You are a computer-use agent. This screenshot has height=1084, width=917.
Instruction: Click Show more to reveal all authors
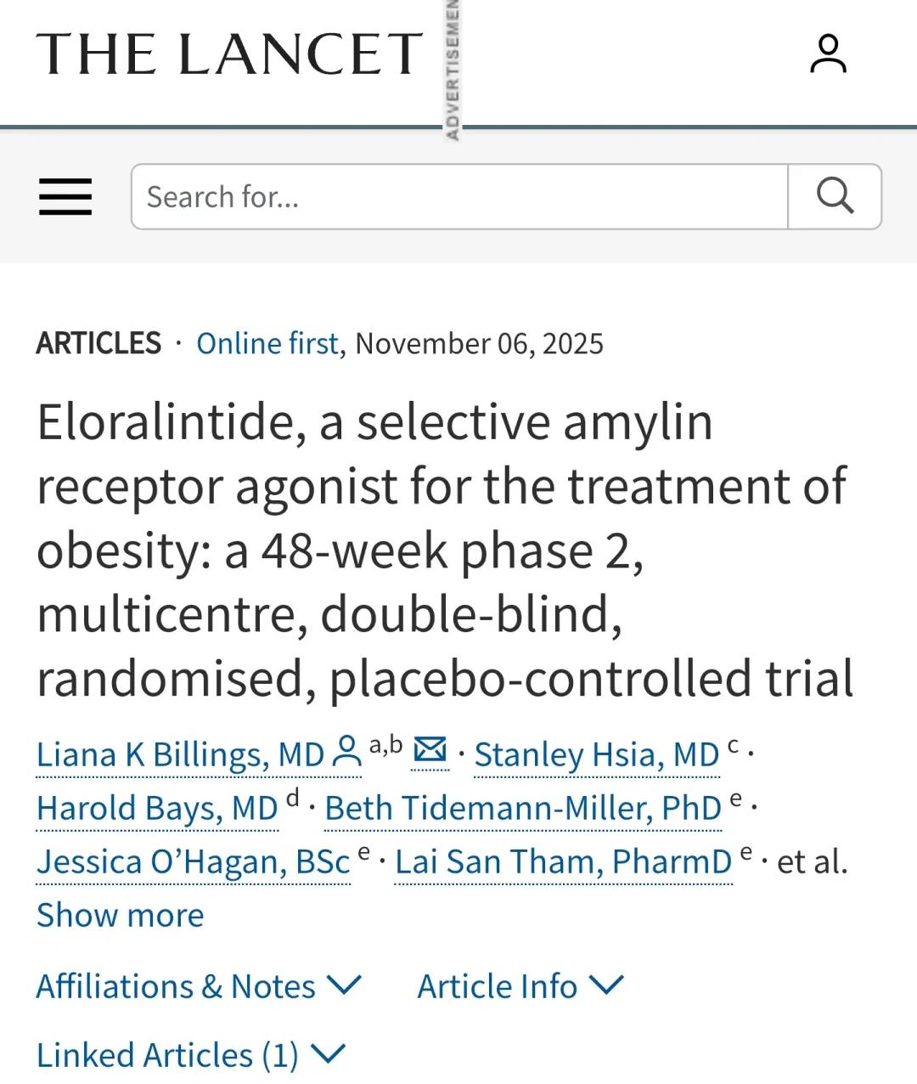[x=120, y=915]
